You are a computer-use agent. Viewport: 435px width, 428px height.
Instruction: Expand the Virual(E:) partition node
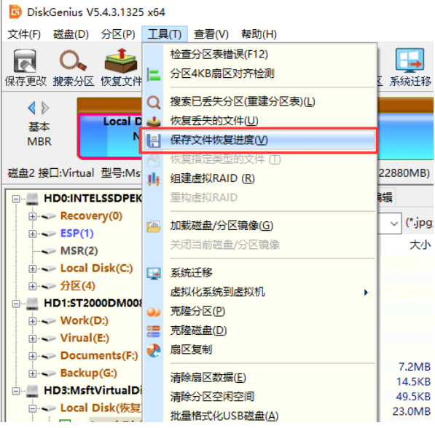pos(33,338)
